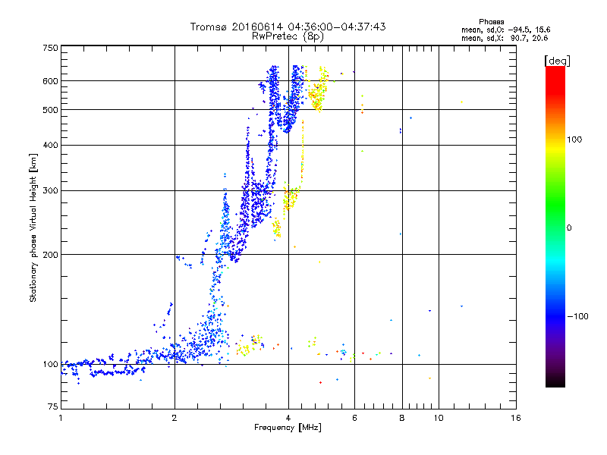Click the x-axis tick label '2'
This screenshot has width=607, height=455.
point(175,418)
